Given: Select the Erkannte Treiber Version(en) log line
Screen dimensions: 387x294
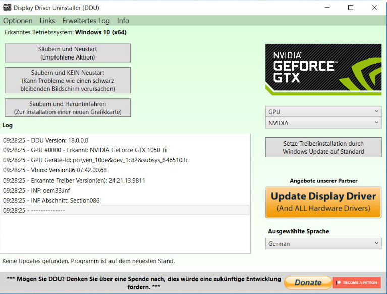Looking at the screenshot, I should click(x=125, y=181).
